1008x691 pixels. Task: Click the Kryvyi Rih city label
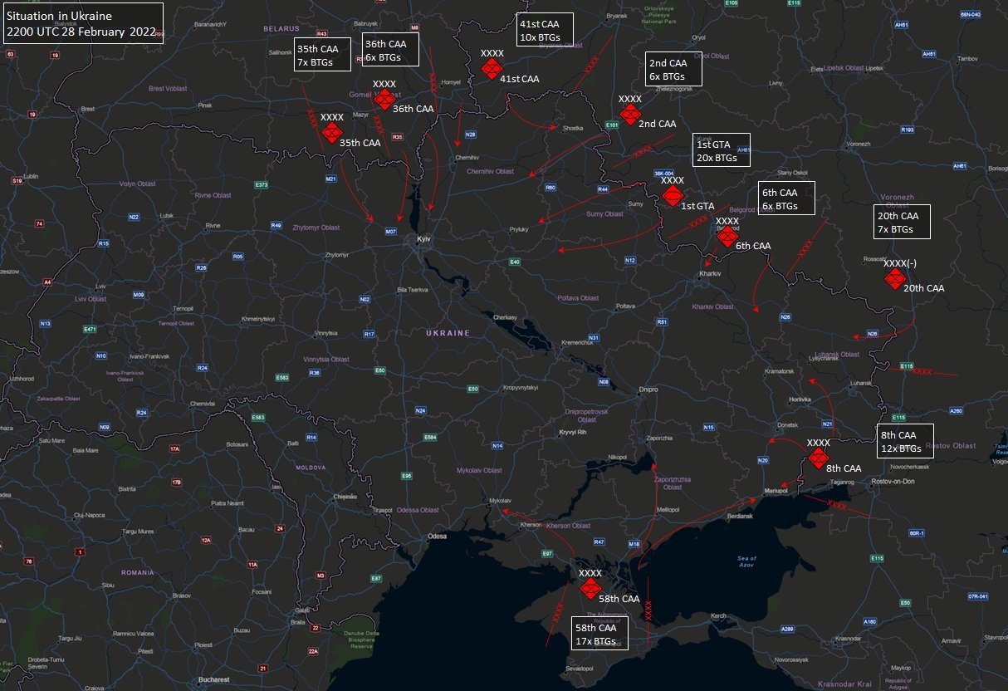573,432
